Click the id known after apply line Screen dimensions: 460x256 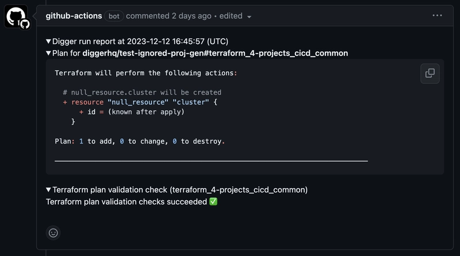tap(132, 112)
